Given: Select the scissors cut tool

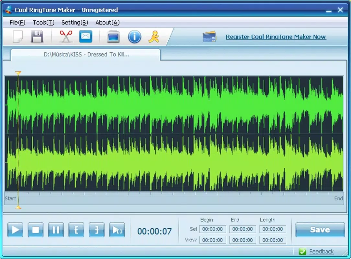Looking at the screenshot, I should coord(66,37).
